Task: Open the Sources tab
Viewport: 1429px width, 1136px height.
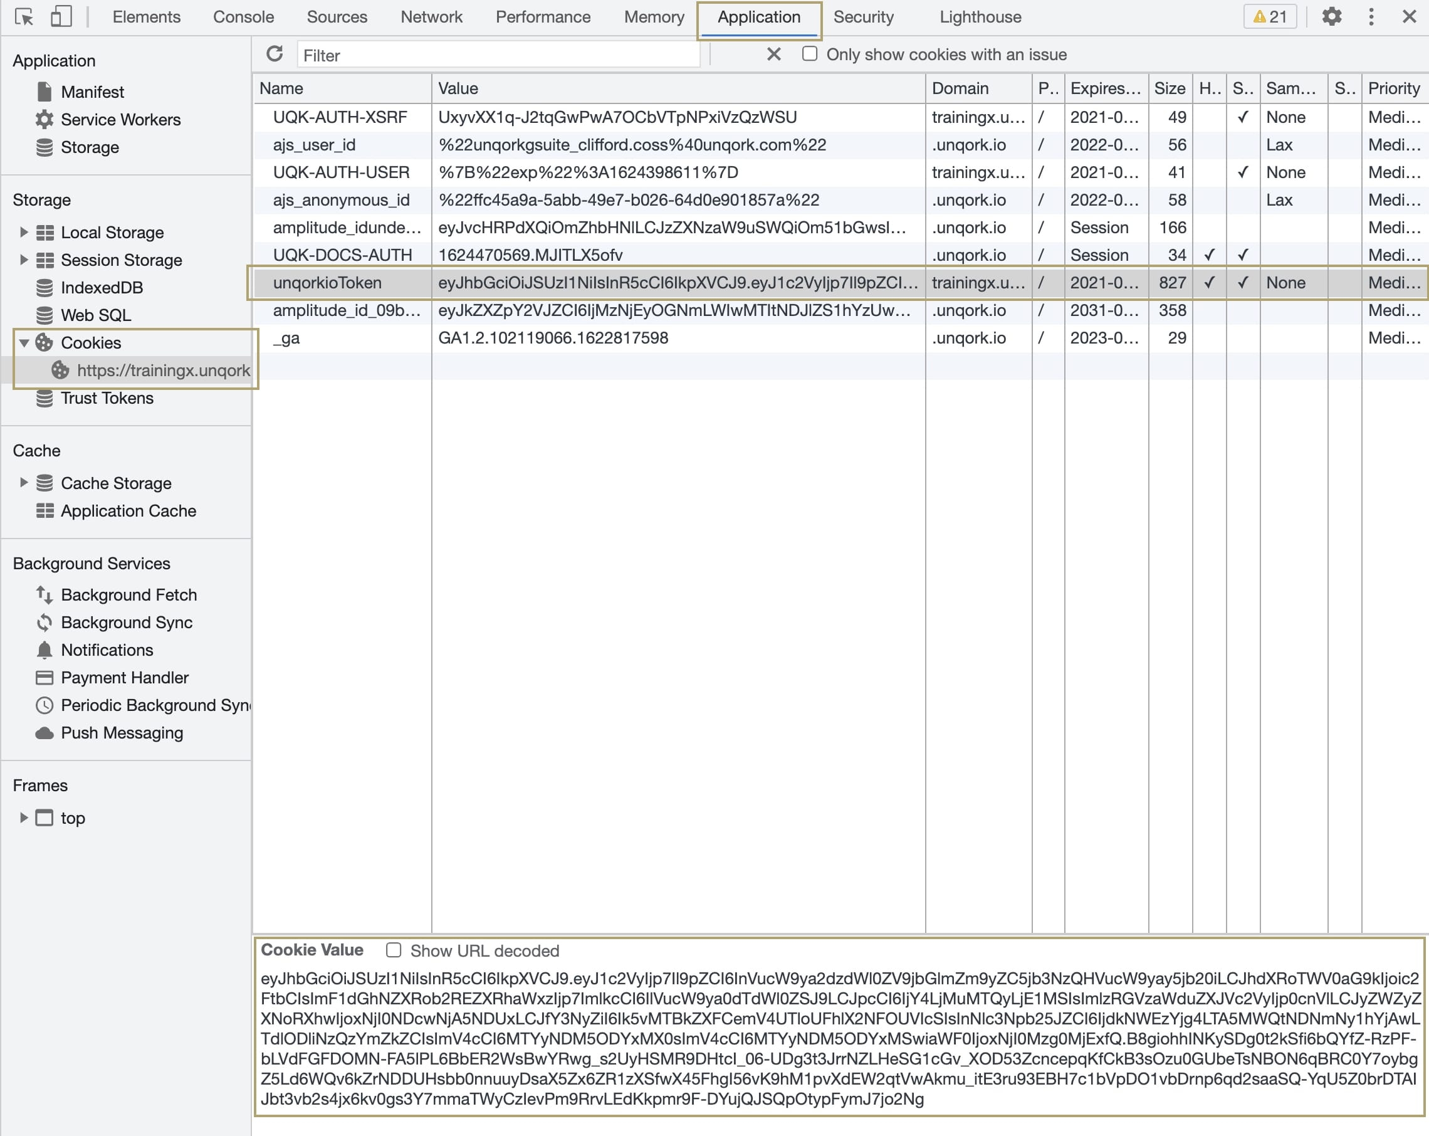Action: tap(337, 18)
